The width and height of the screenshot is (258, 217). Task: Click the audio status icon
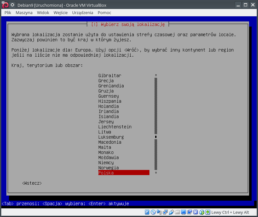click(159, 212)
